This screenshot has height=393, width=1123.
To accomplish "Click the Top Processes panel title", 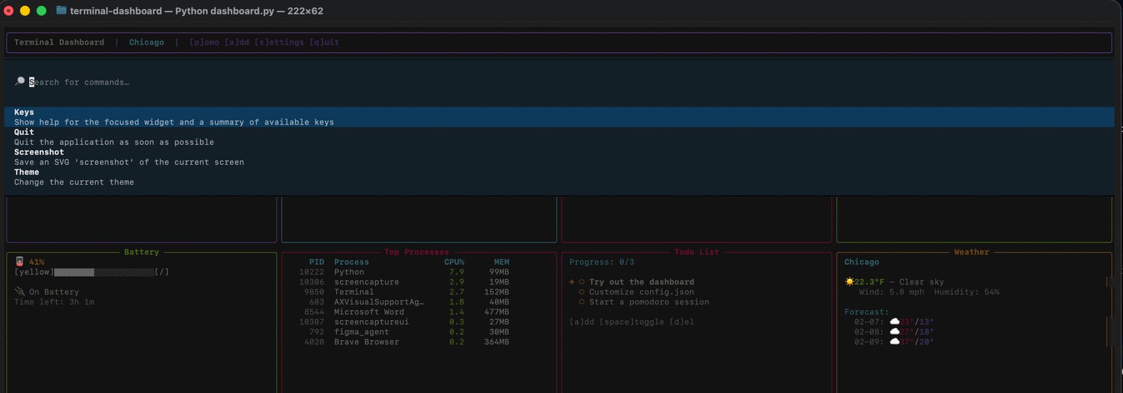I will pyautogui.click(x=416, y=252).
